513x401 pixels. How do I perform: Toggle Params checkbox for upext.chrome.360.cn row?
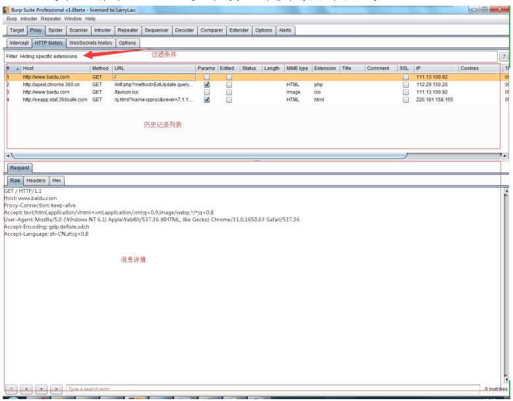tap(207, 85)
